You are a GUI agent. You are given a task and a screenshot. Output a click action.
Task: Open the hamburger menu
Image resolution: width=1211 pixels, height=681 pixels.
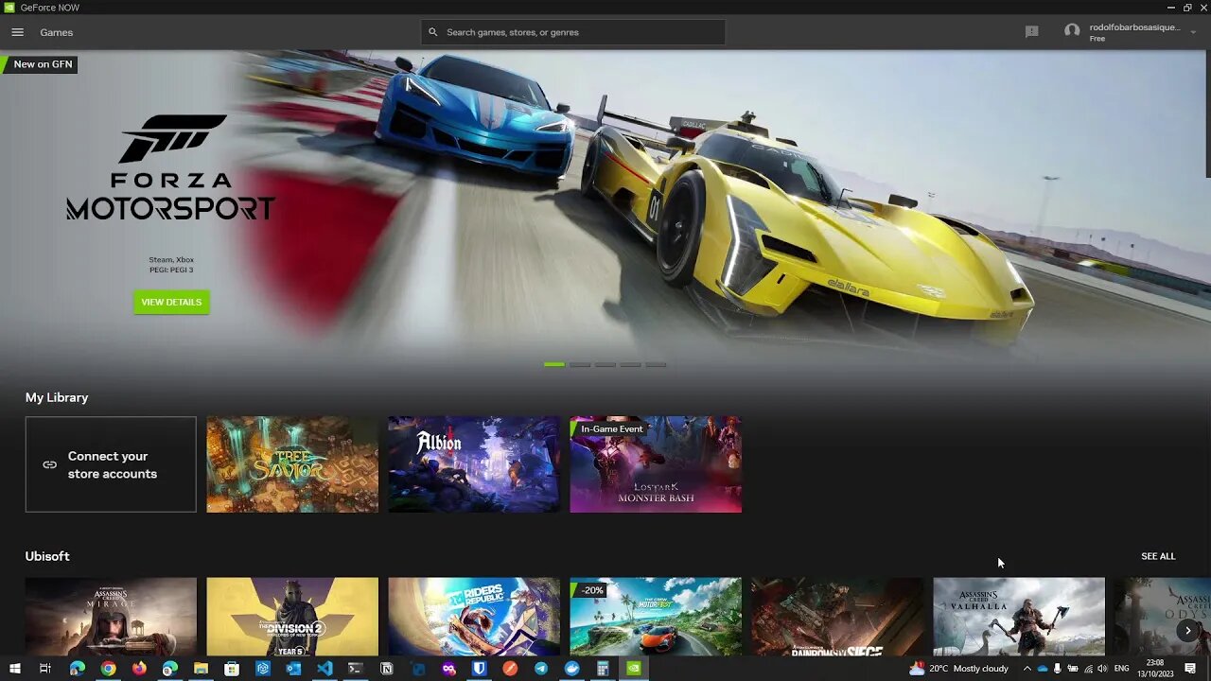point(17,32)
